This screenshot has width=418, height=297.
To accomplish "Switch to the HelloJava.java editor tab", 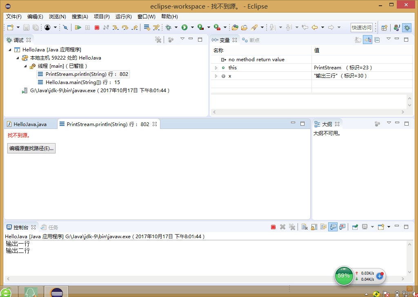I will (x=30, y=124).
